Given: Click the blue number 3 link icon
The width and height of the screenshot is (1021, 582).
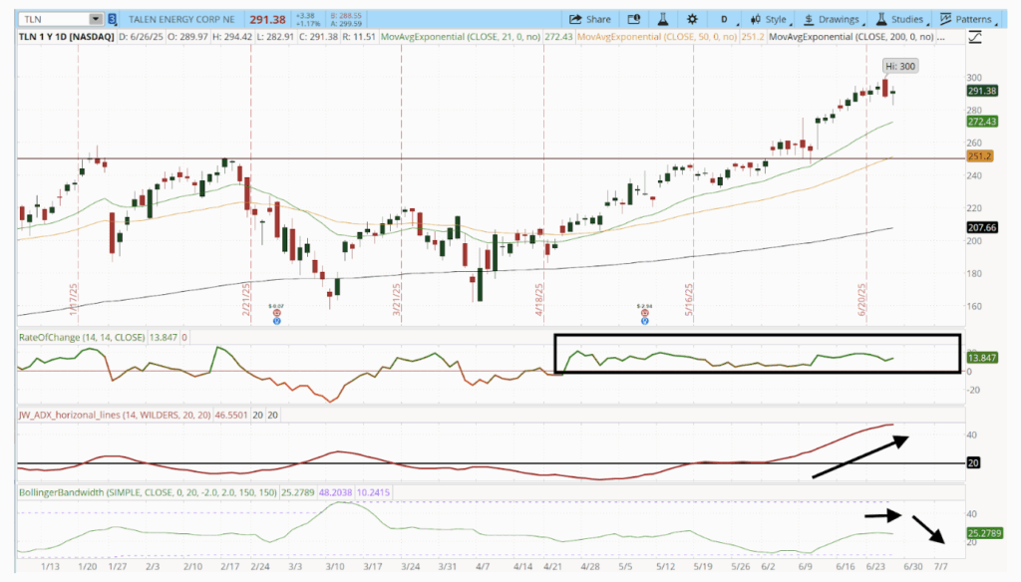Looking at the screenshot, I should click(112, 19).
